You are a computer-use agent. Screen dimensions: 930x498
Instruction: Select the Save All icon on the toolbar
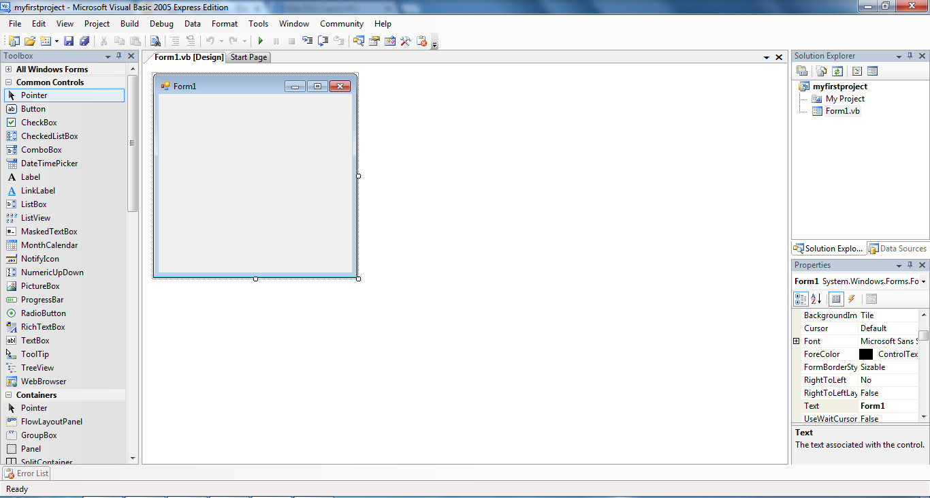click(x=84, y=40)
